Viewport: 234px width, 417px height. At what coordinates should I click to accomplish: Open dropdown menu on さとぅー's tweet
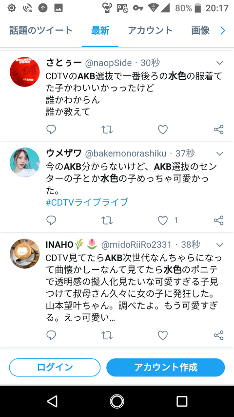click(220, 63)
